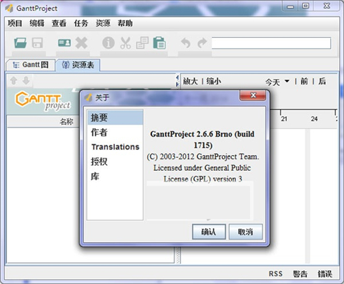344x284 pixels.
Task: Open the 今天 dropdown arrow
Action: coord(287,81)
